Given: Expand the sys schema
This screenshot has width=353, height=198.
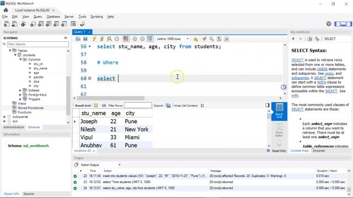Looking at the screenshot, I should point(4,121).
